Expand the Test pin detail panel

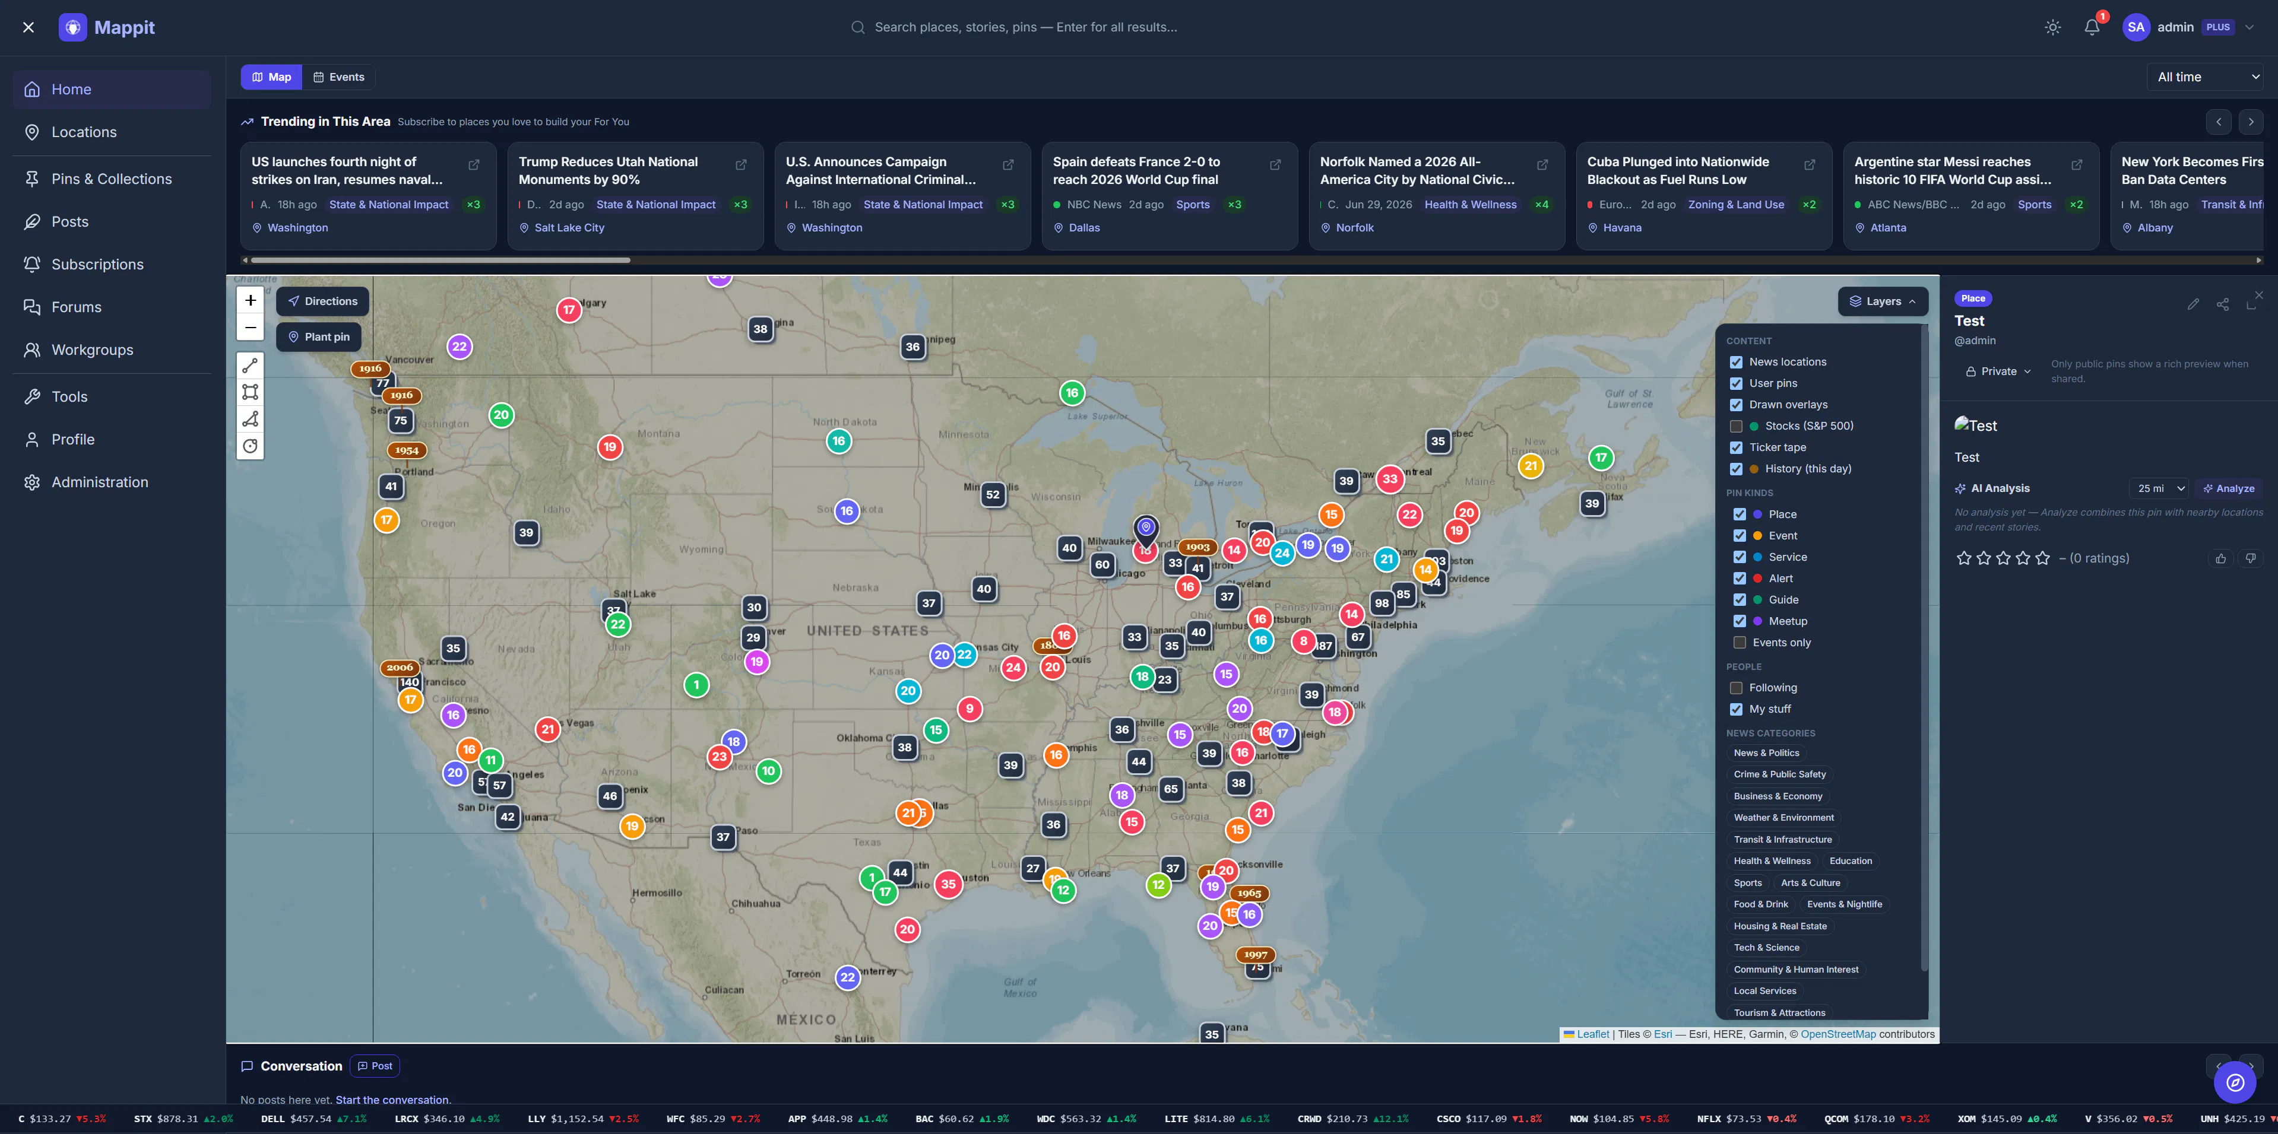click(x=2251, y=305)
